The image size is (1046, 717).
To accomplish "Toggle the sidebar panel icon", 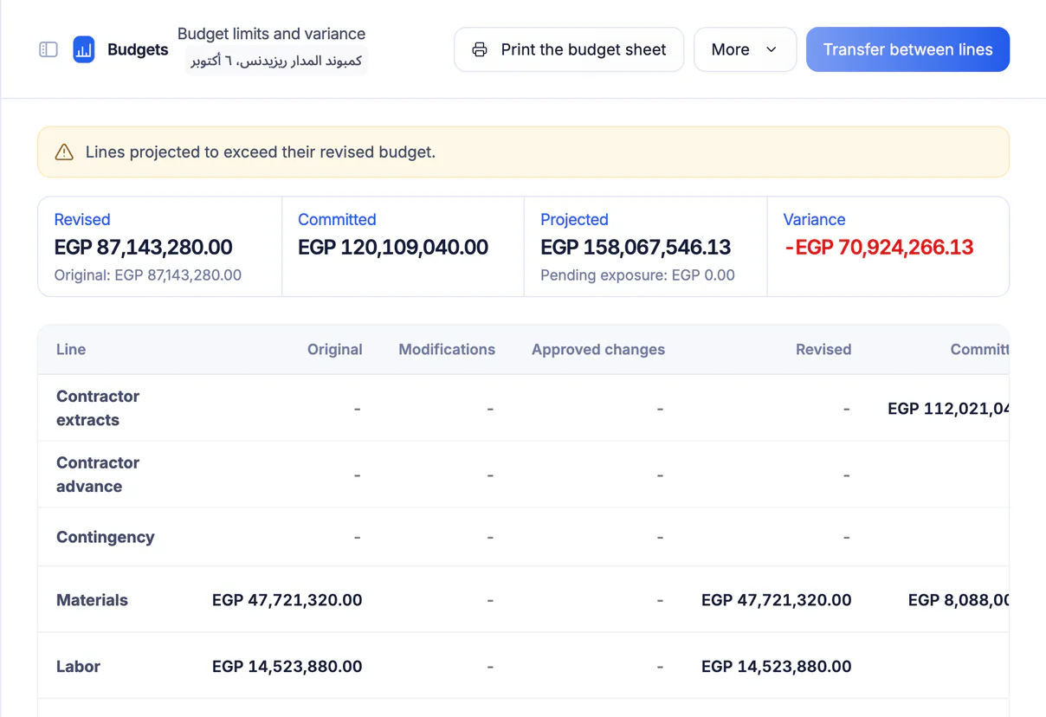I will pos(48,50).
